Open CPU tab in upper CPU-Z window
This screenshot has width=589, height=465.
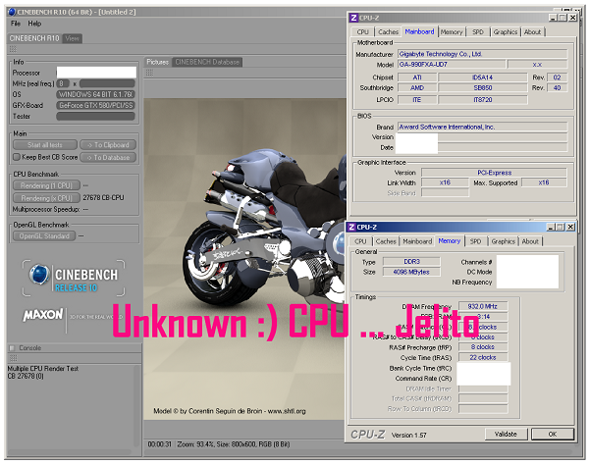[362, 32]
